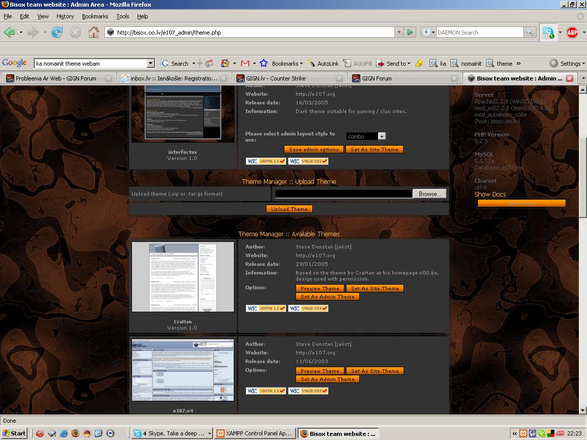Preview the CraHan theme
The width and height of the screenshot is (587, 440).
pyautogui.click(x=319, y=288)
